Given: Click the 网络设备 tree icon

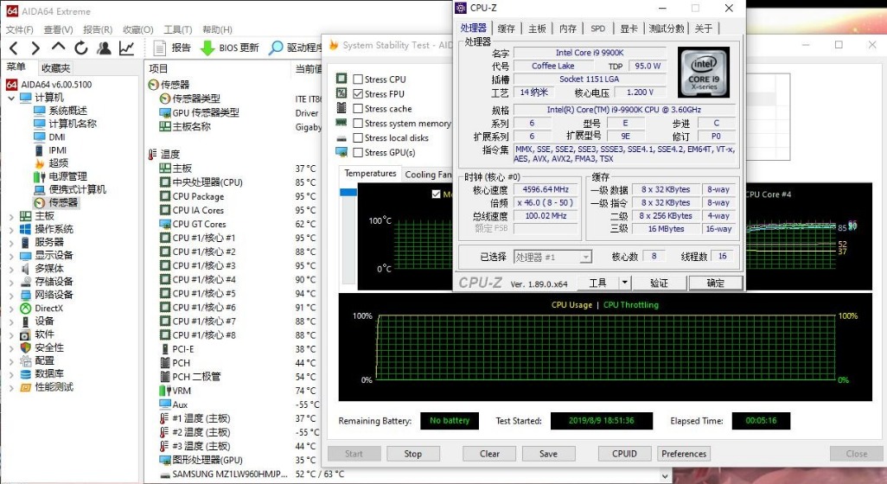Looking at the screenshot, I should [x=25, y=295].
